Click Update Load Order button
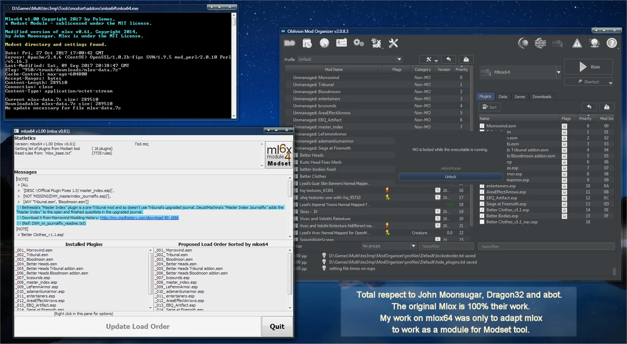The image size is (627, 344). (138, 326)
